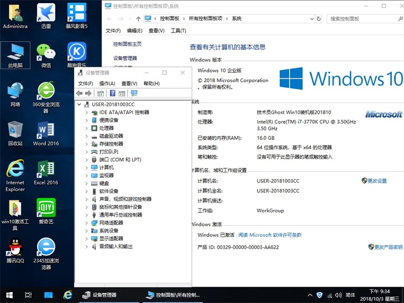Collapse the USER-20181003CC root node
Screen dimensions: 404x303
[79, 104]
